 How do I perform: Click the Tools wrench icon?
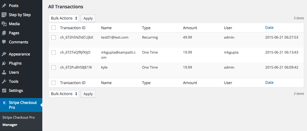pos(4,81)
